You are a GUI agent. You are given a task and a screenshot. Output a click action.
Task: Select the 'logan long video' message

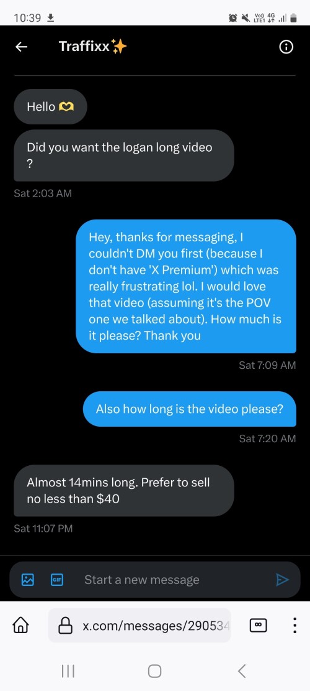tap(124, 155)
